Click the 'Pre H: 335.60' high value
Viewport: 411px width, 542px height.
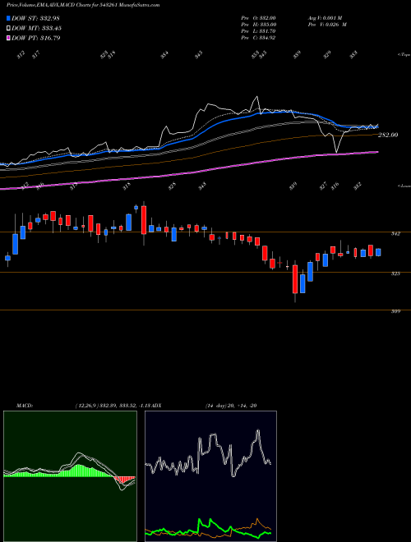coord(258,25)
